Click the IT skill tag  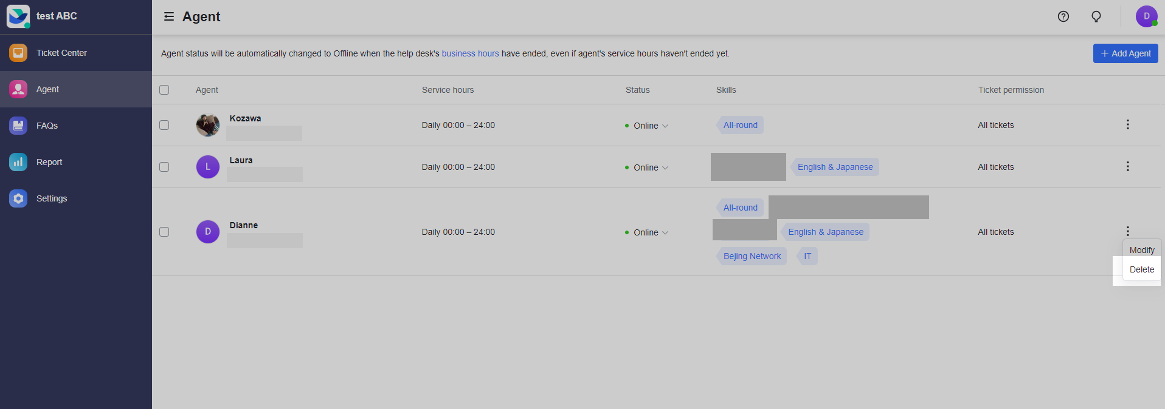click(807, 256)
